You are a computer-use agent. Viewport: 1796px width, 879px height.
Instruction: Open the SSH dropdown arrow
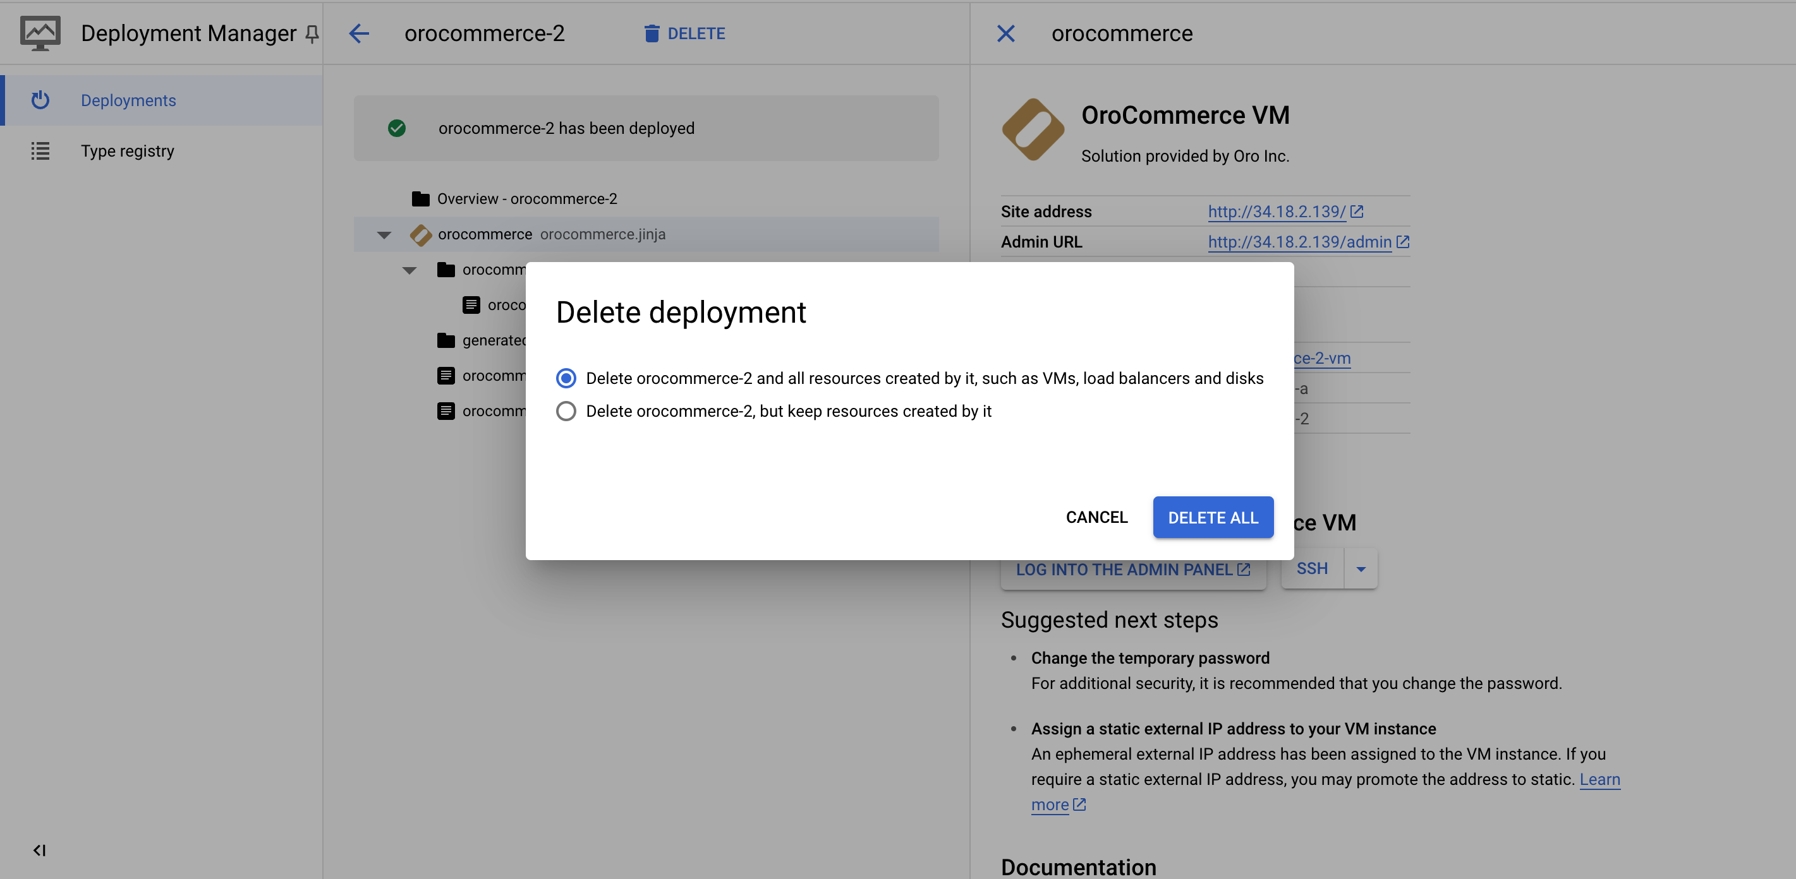click(x=1360, y=569)
